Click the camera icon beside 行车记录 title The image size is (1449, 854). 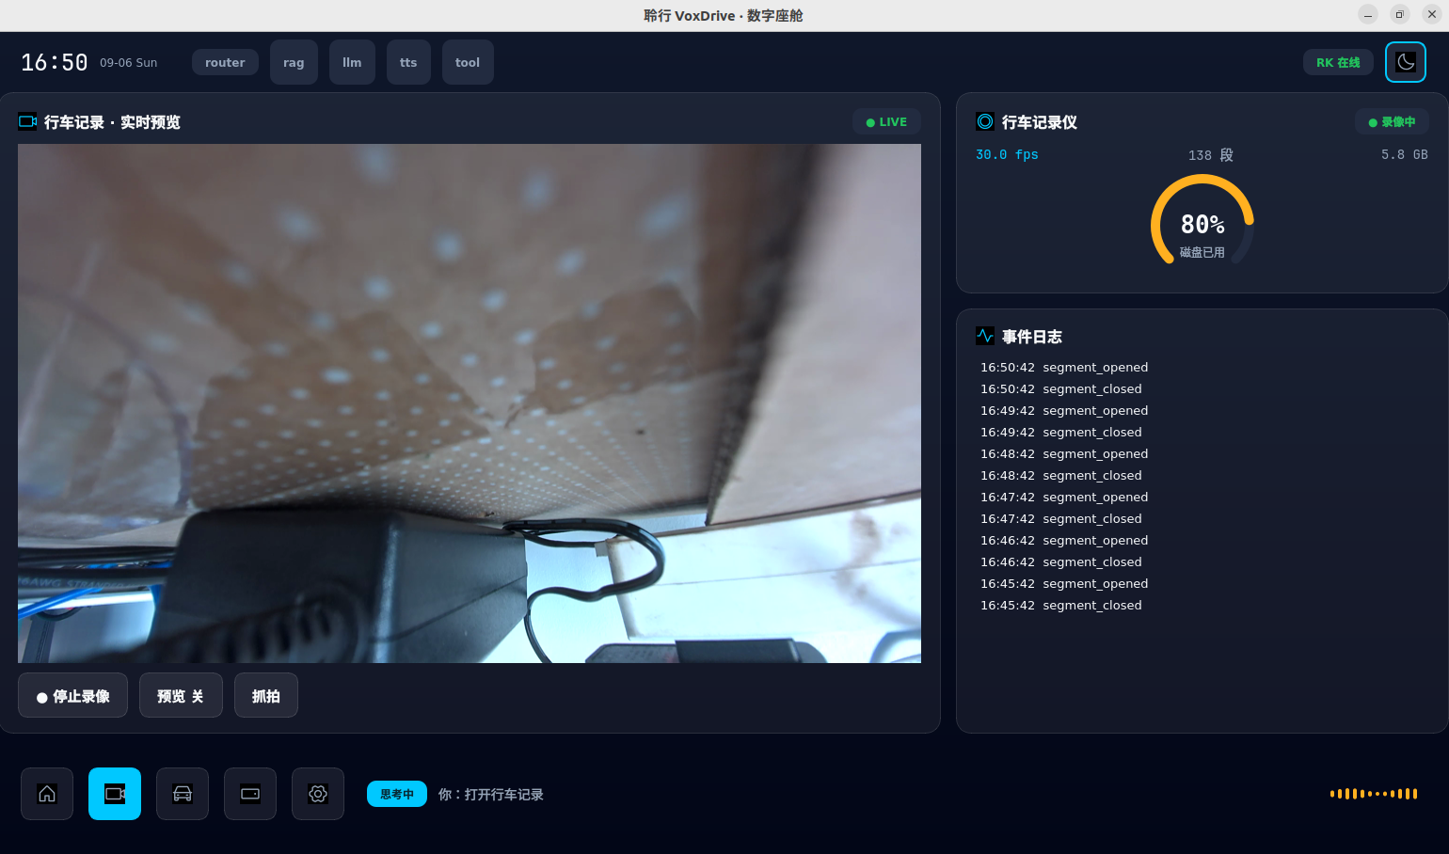point(27,121)
